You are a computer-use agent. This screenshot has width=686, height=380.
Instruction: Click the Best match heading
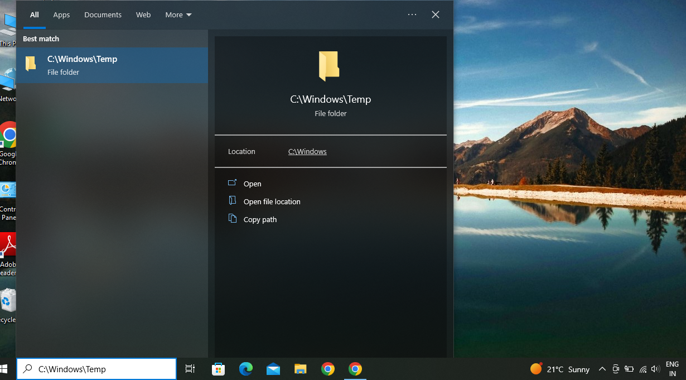pos(41,39)
